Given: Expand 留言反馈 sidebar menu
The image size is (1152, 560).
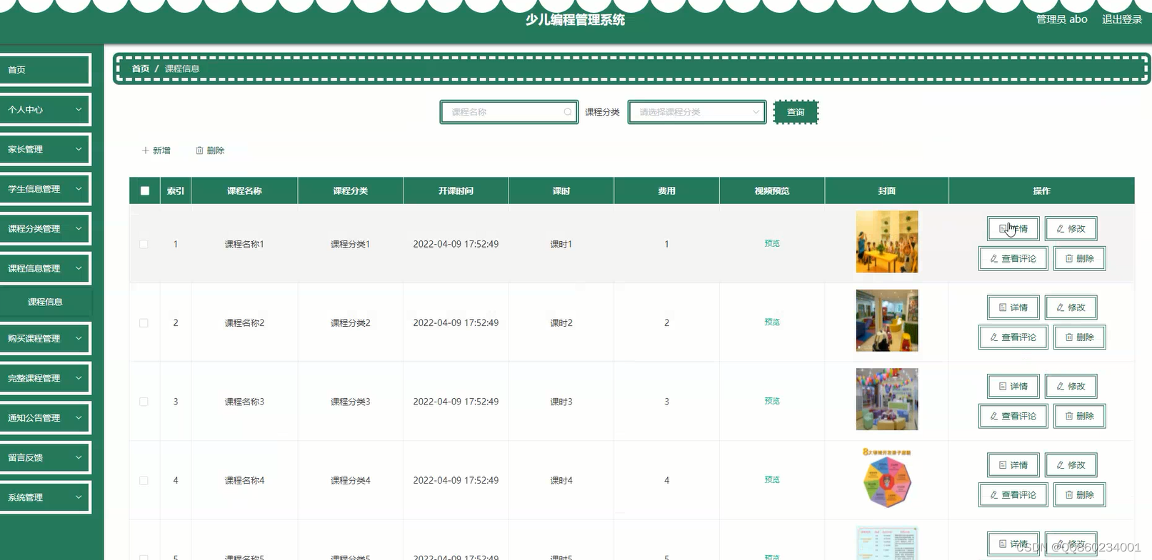Looking at the screenshot, I should click(x=45, y=457).
